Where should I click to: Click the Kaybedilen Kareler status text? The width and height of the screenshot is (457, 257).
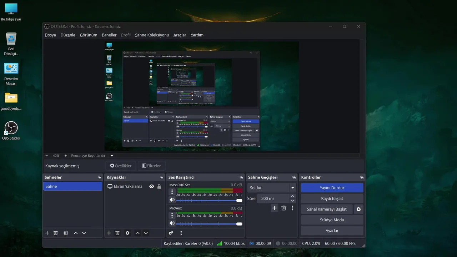coord(188,243)
